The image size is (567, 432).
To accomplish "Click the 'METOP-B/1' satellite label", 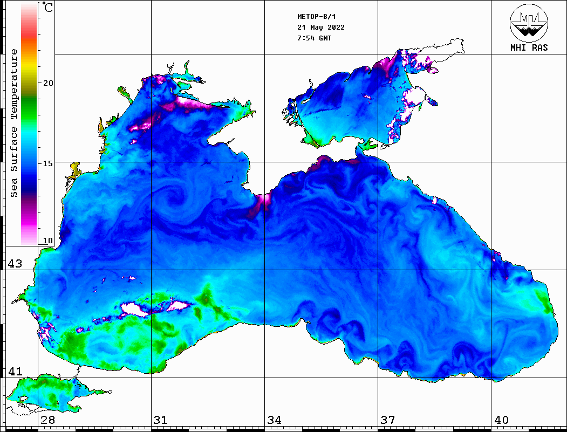I will (316, 17).
